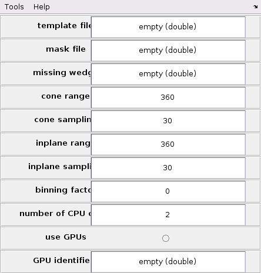Edit the number of CPU cores value
This screenshot has height=273, width=261.
click(x=168, y=215)
